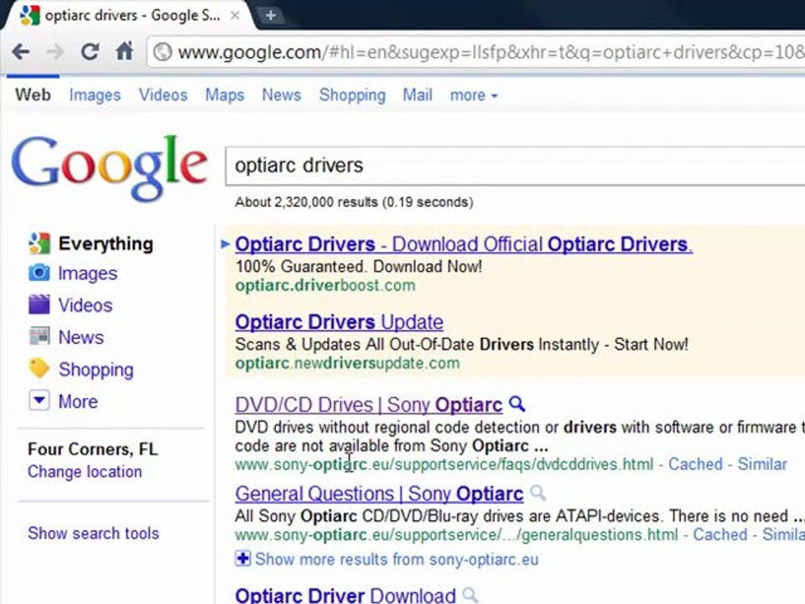Switch to Images in top navigation
The height and width of the screenshot is (604, 805).
(95, 95)
